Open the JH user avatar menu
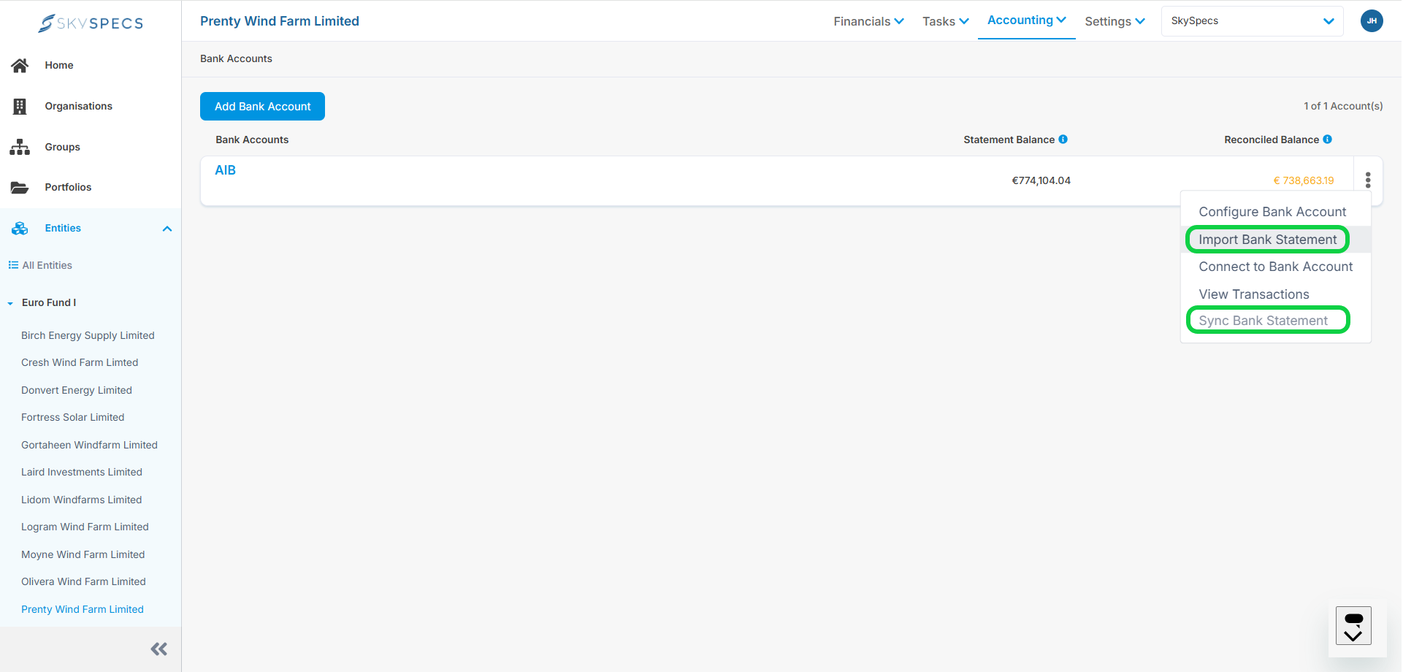The width and height of the screenshot is (1403, 672). (x=1372, y=20)
